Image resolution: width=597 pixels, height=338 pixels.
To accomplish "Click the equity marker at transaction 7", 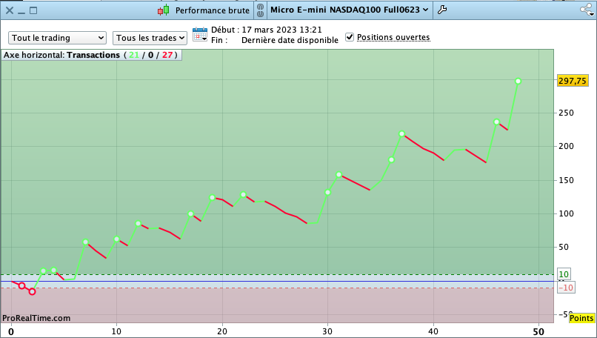I will (x=85, y=242).
